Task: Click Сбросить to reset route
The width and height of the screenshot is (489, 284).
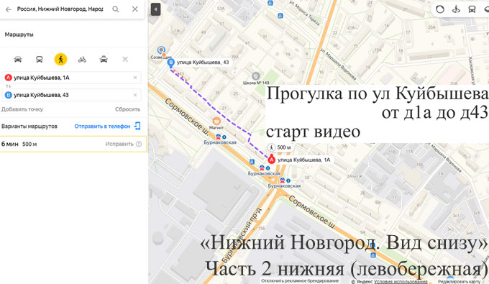Action: [x=127, y=109]
